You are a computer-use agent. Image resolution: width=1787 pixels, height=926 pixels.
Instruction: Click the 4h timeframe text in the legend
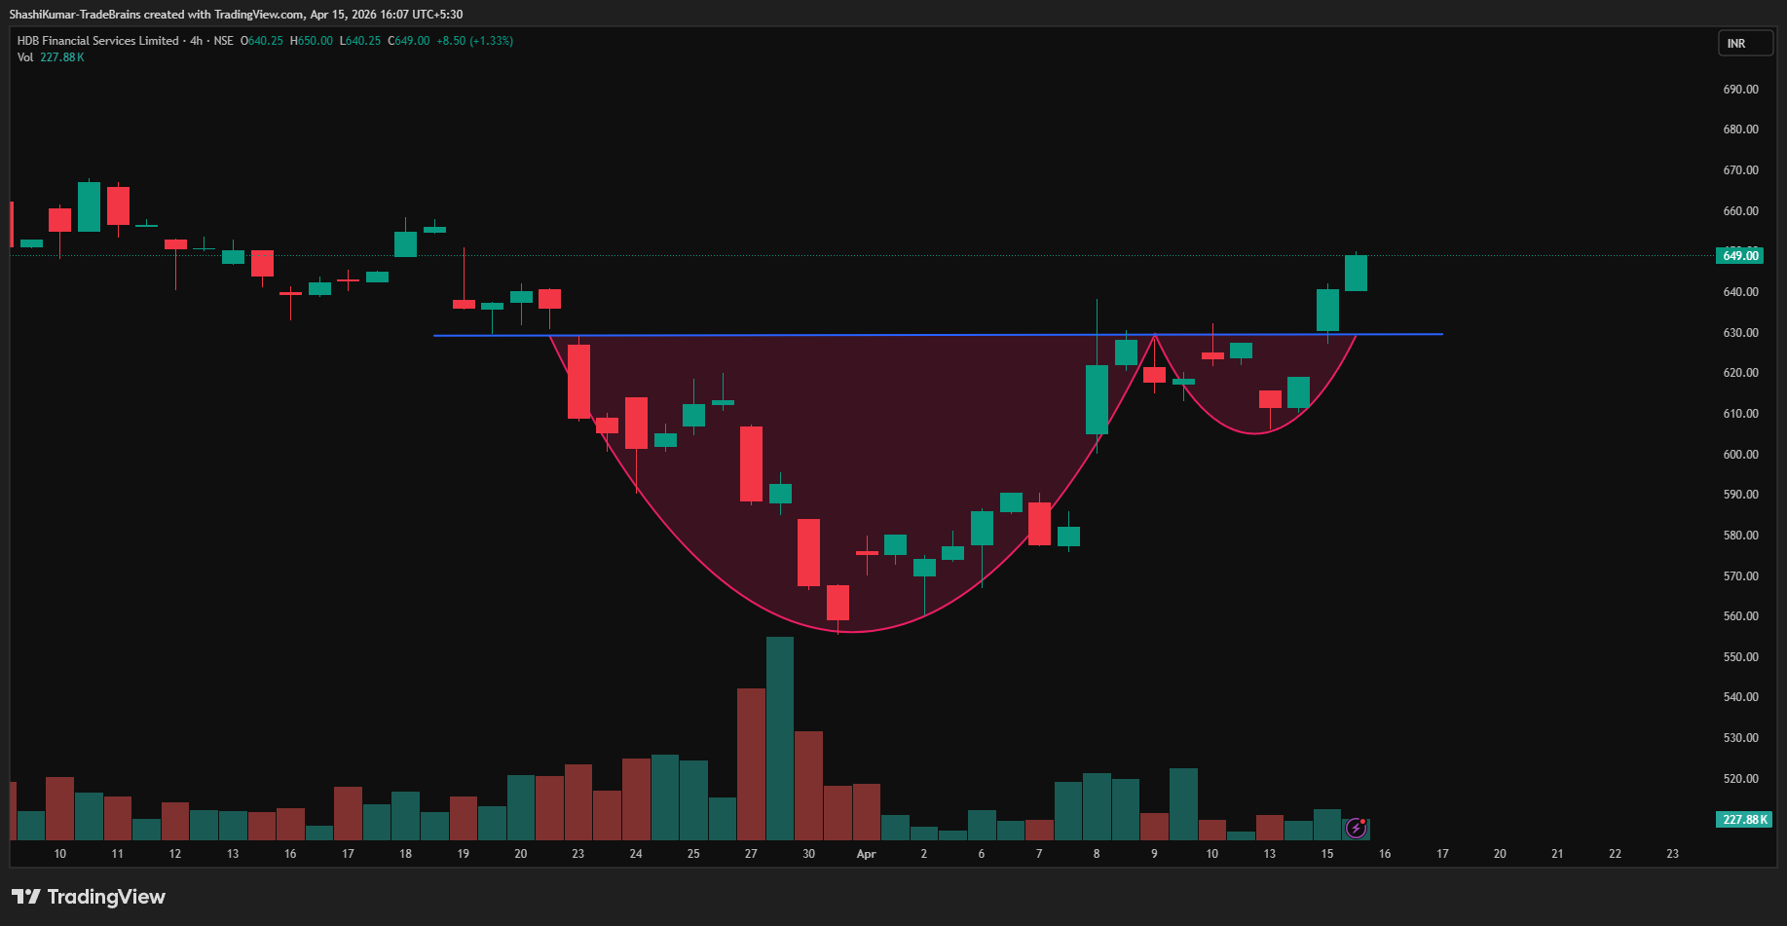197,41
